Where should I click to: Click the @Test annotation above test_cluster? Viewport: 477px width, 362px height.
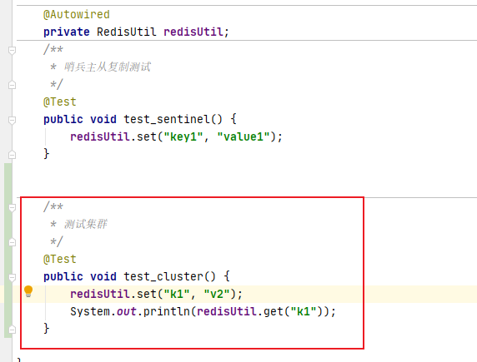(60, 259)
